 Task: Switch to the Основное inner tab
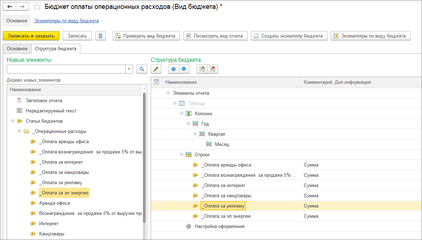tap(17, 49)
